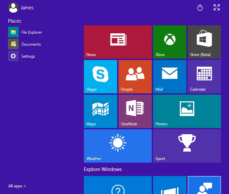Click the Places heading
Image resolution: width=229 pixels, height=194 pixels.
pyautogui.click(x=15, y=21)
